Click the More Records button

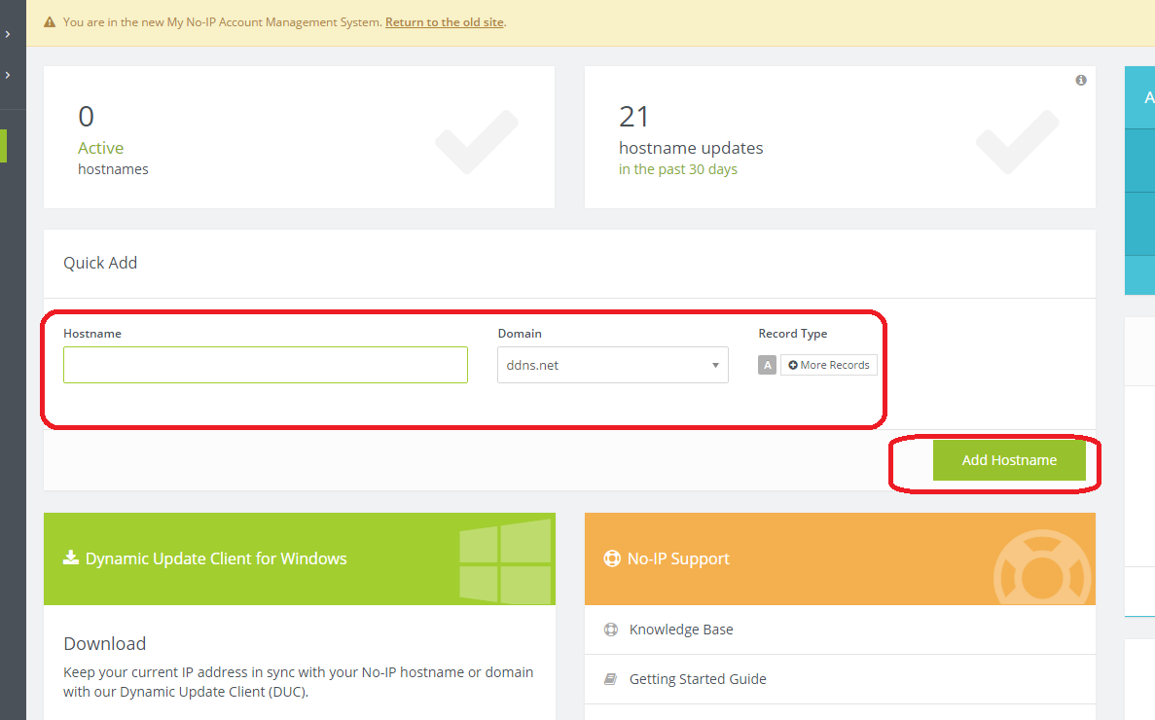coord(829,365)
